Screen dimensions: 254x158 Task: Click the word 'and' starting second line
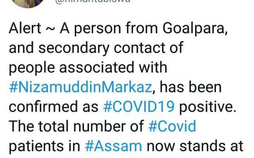(x=21, y=48)
